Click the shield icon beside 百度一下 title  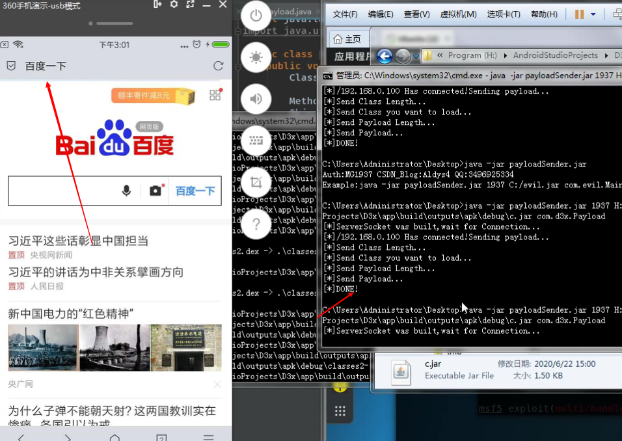11,66
